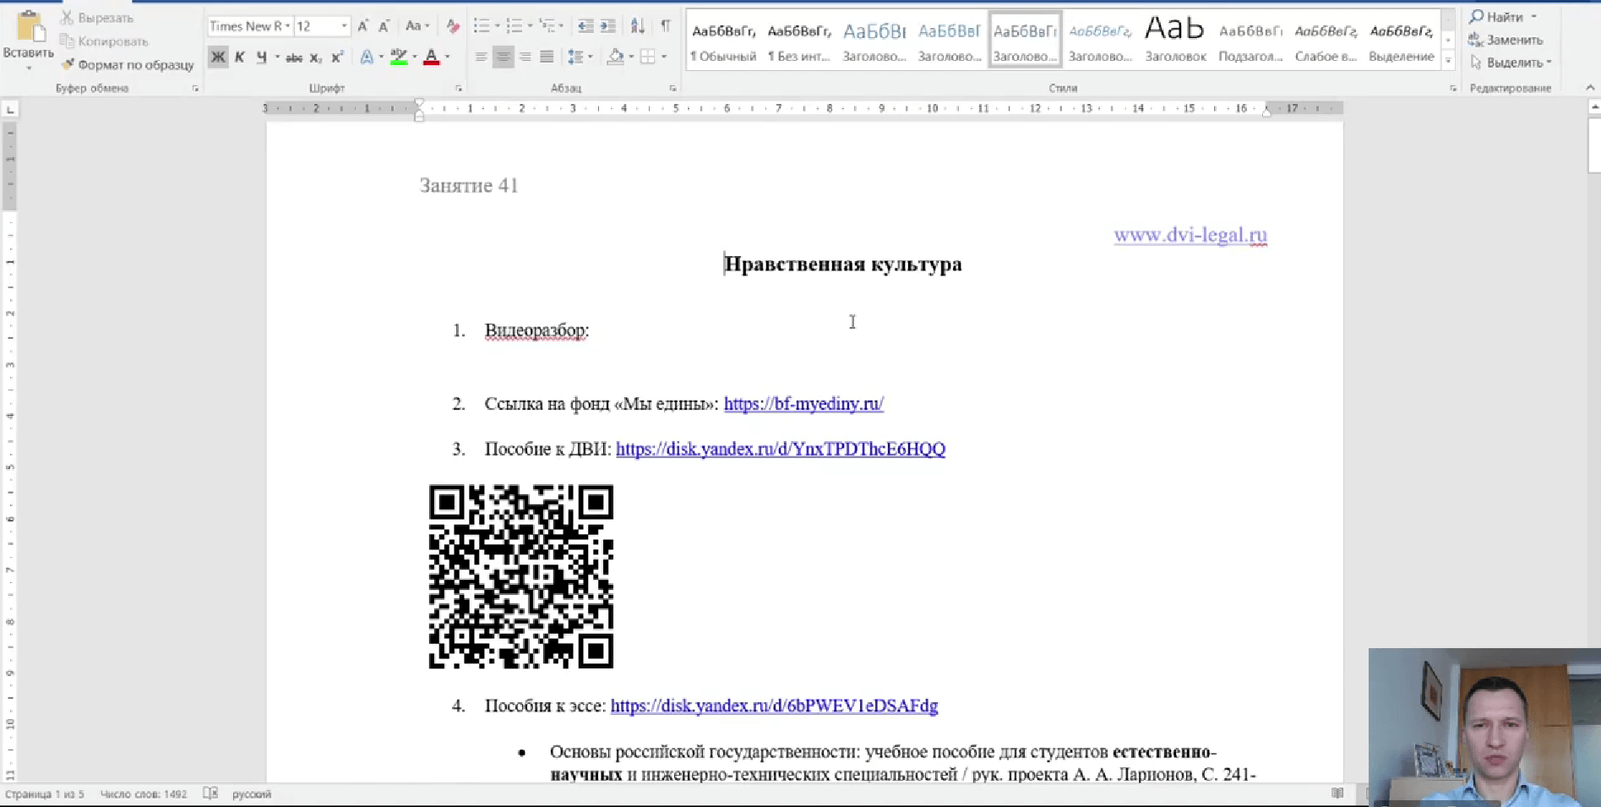This screenshot has width=1601, height=807.
Task: Toggle strikethrough formatting
Action: pos(294,57)
